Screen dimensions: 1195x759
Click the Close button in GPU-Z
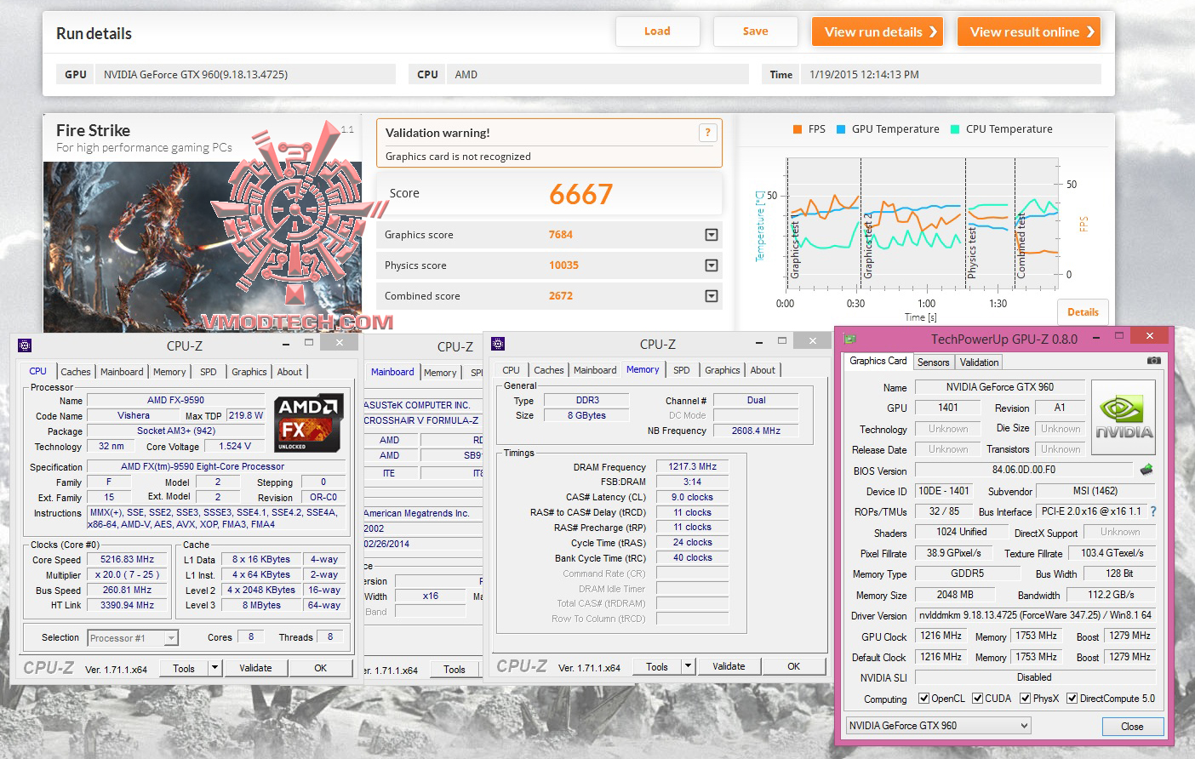coord(1132,727)
